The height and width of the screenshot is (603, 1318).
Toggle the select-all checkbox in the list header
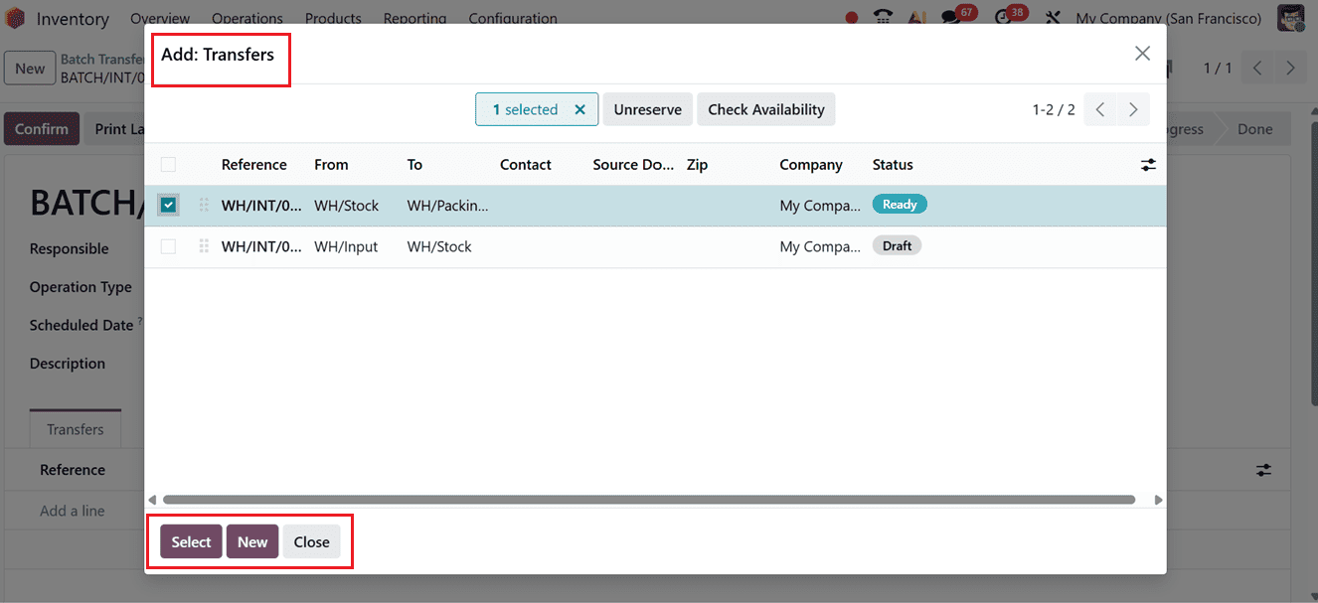pos(169,164)
